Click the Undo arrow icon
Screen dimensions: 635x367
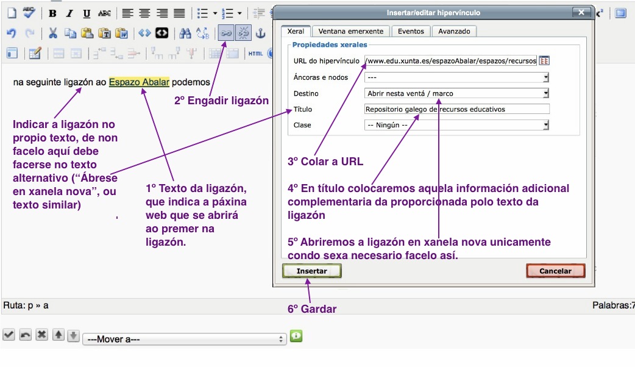pos(12,34)
